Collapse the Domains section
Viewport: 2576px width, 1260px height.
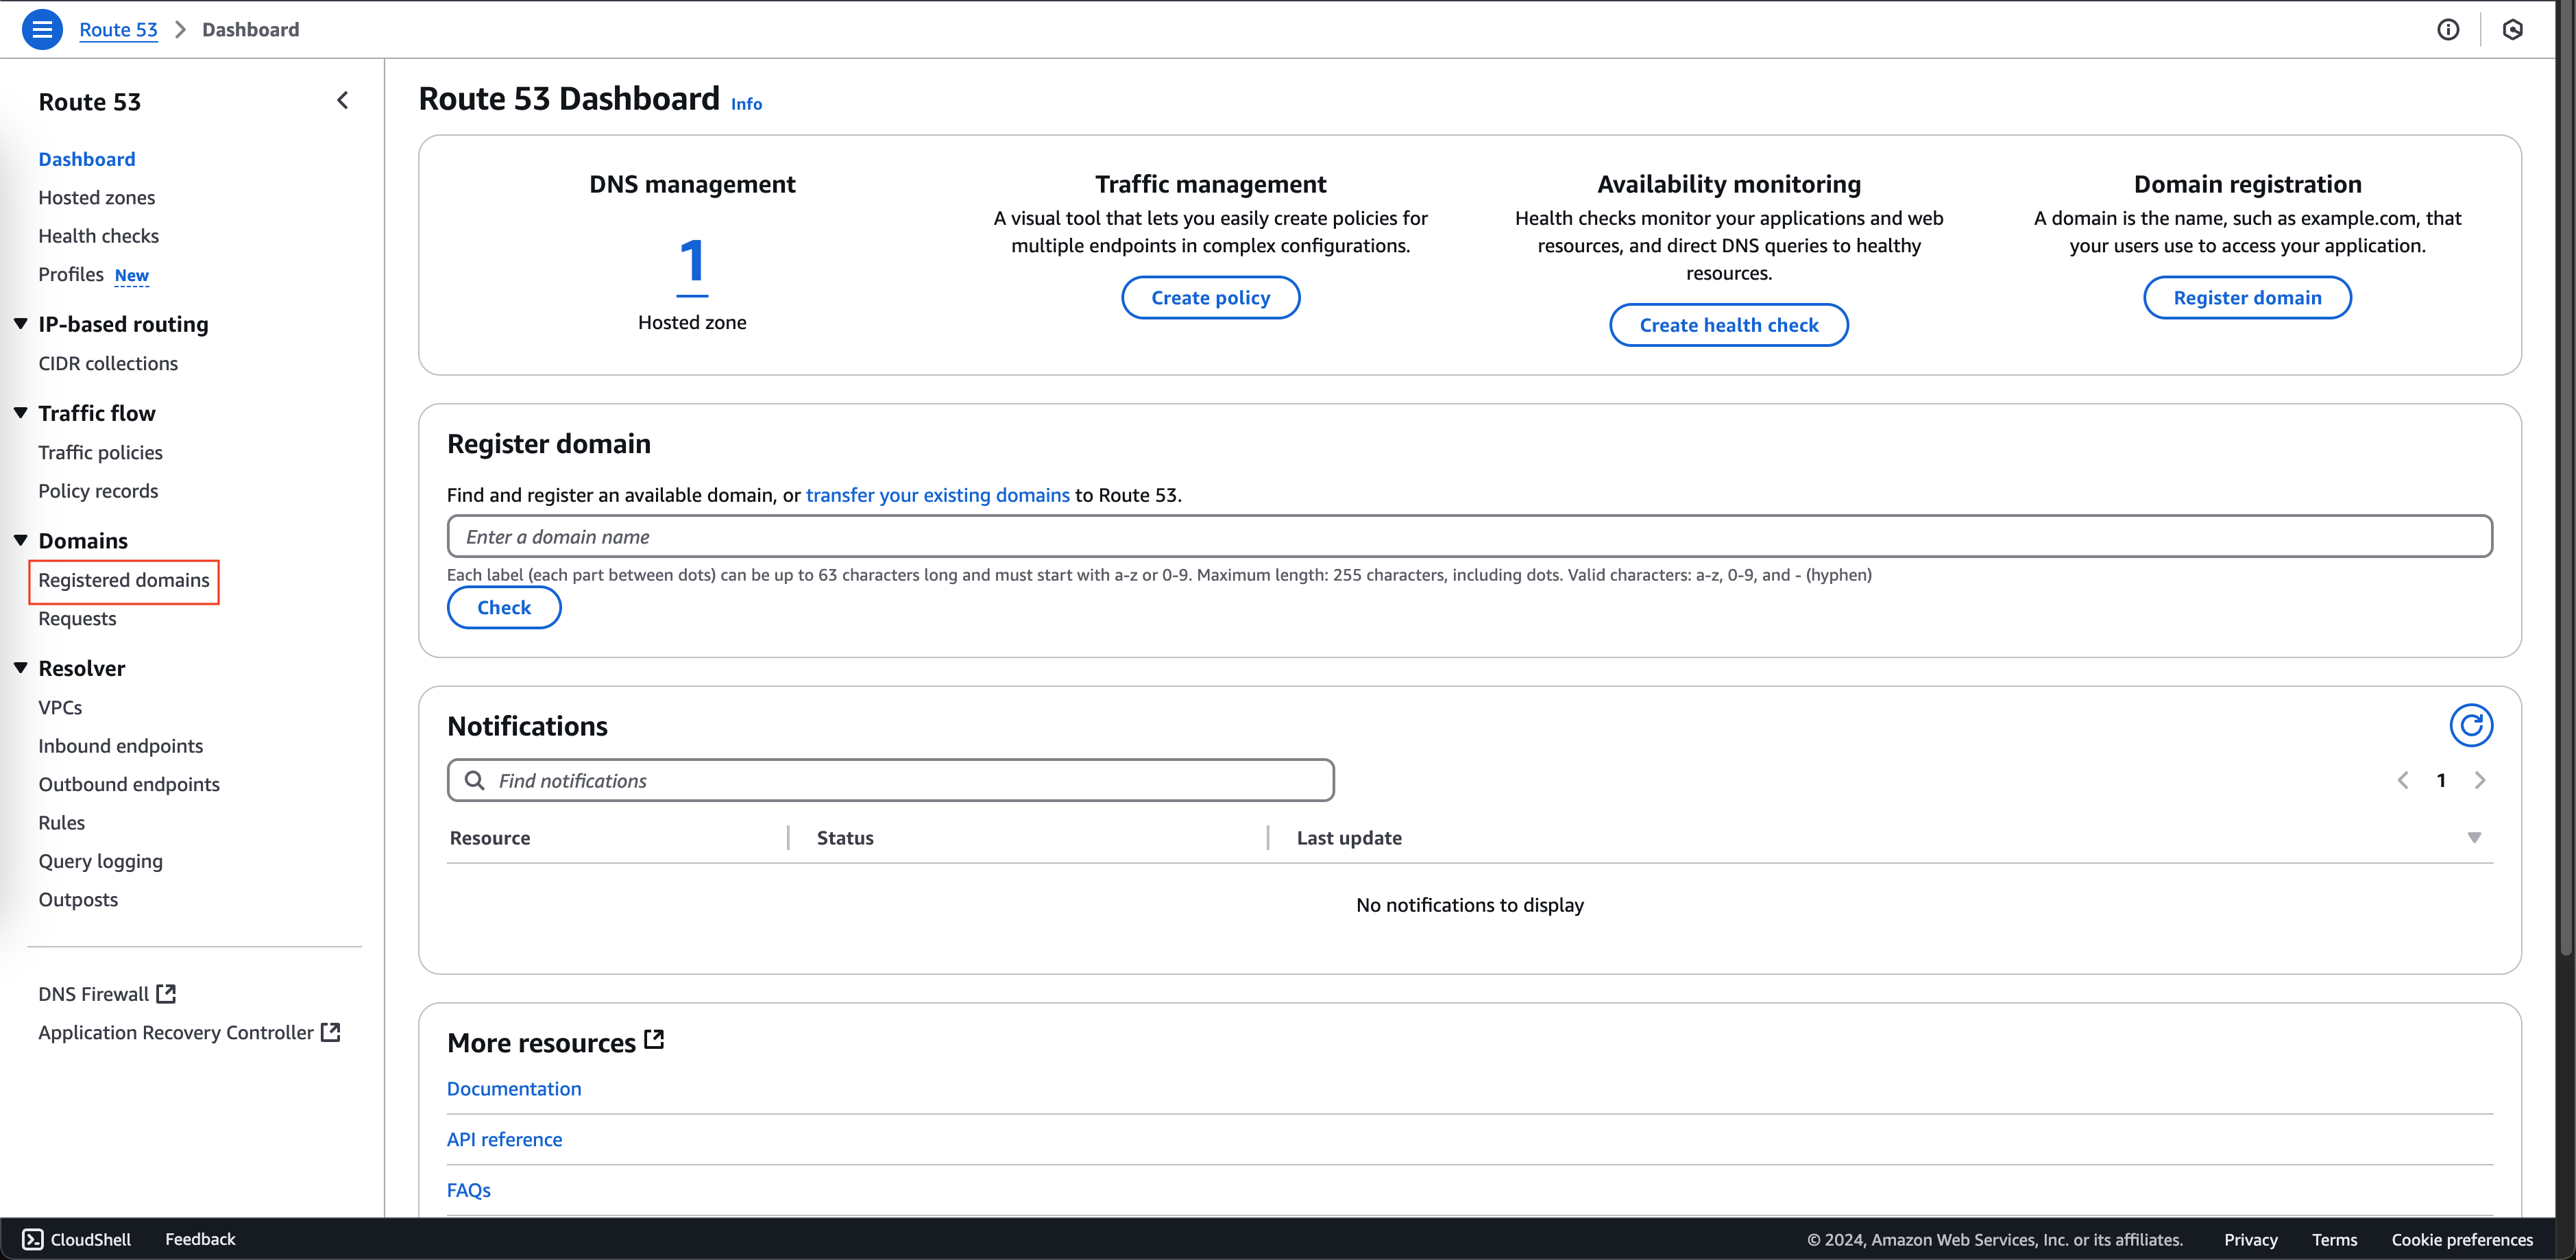point(20,540)
